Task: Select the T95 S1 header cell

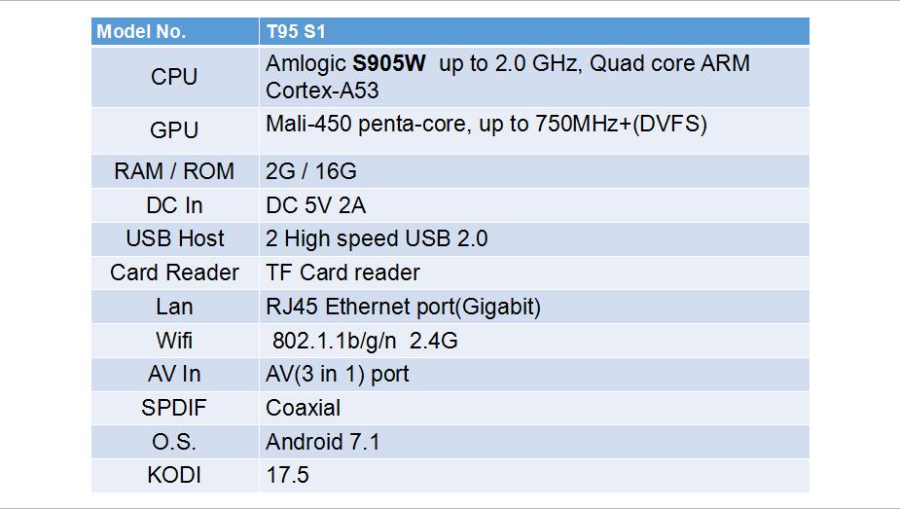Action: tap(534, 31)
